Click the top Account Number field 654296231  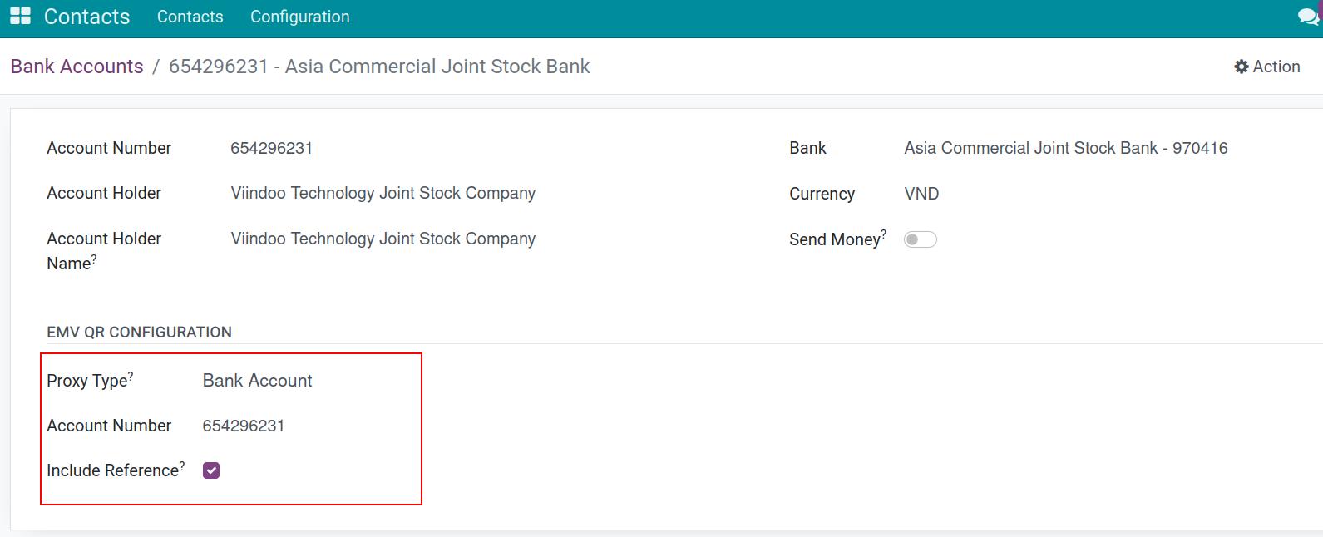click(271, 148)
